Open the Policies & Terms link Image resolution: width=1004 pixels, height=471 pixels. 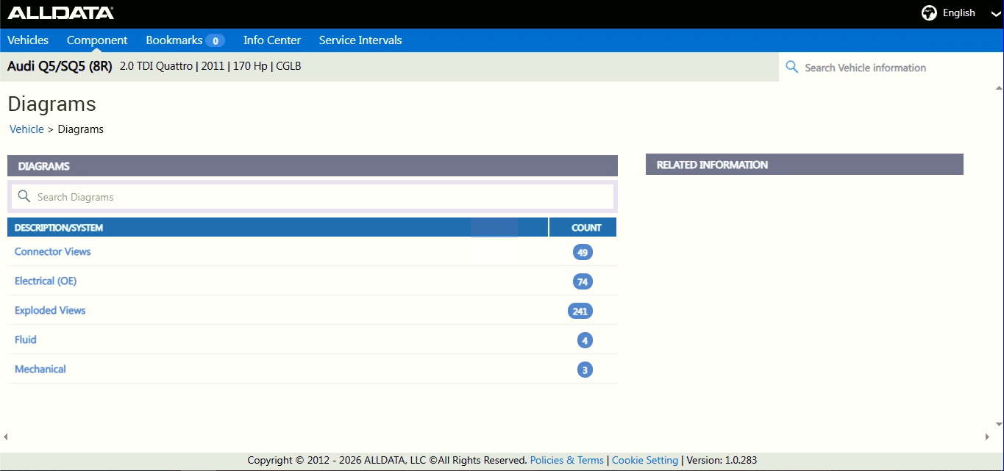(x=566, y=460)
